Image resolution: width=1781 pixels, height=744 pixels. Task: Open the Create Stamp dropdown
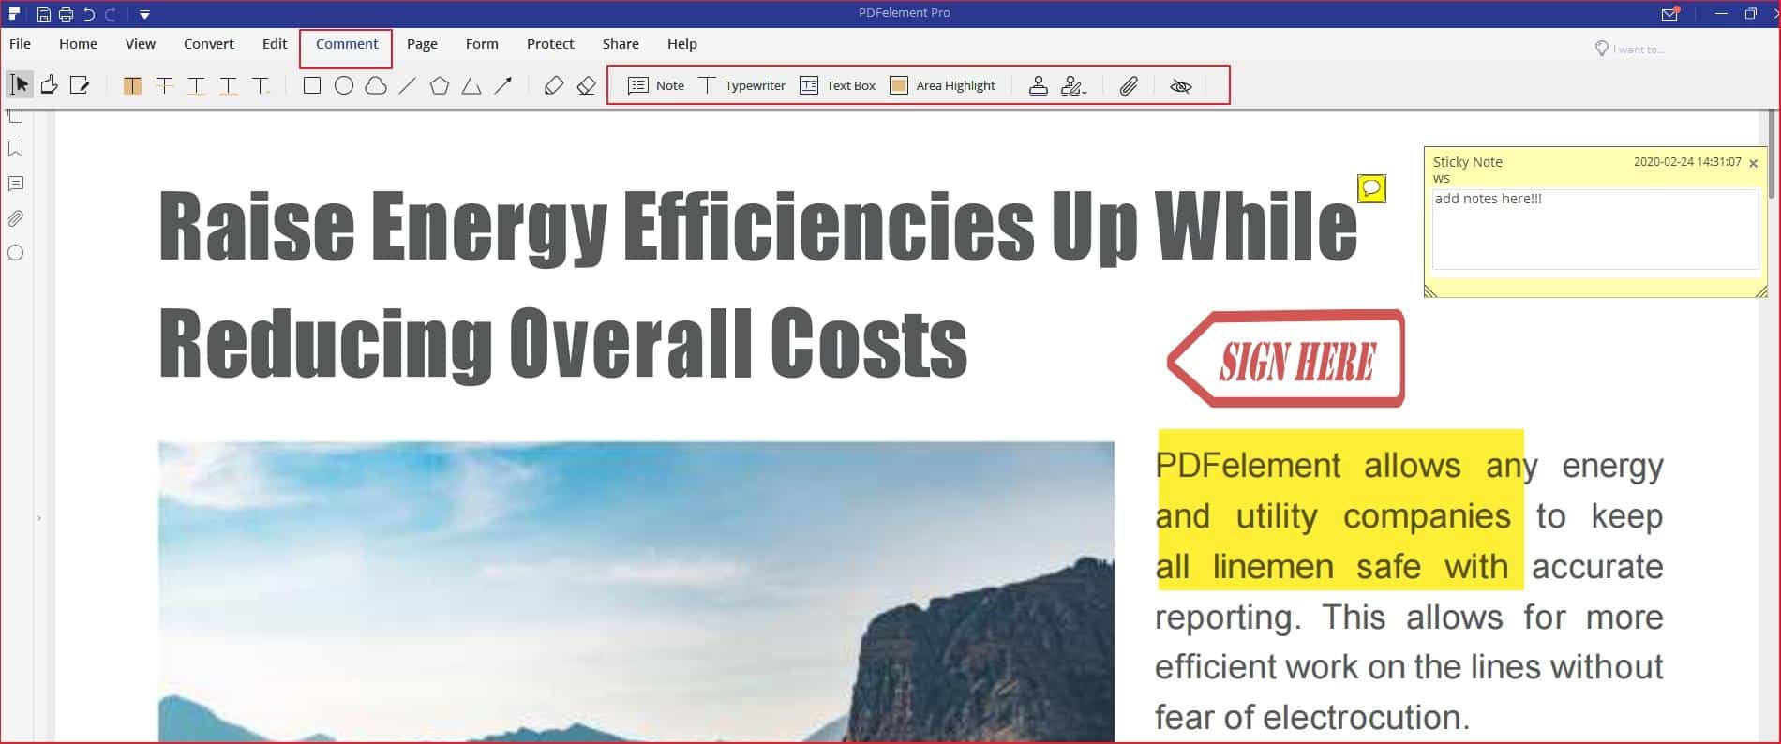pos(1074,85)
